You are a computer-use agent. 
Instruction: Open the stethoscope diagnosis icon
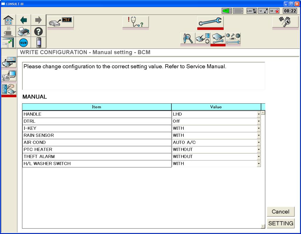coord(135,22)
